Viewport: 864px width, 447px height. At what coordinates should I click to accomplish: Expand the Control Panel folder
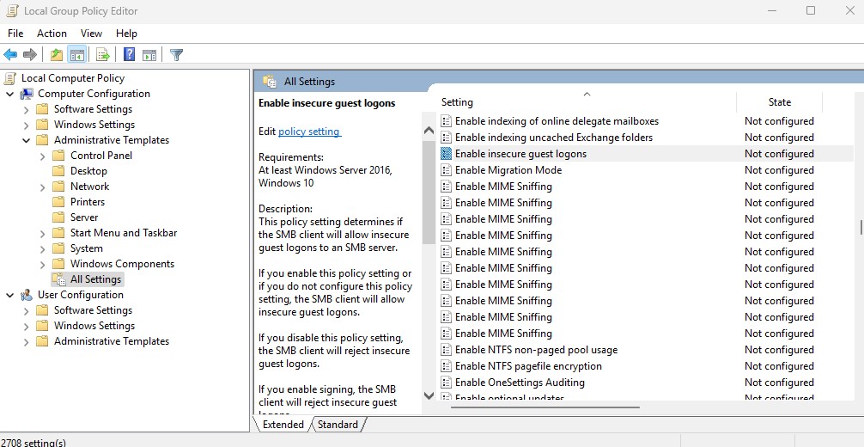click(43, 156)
